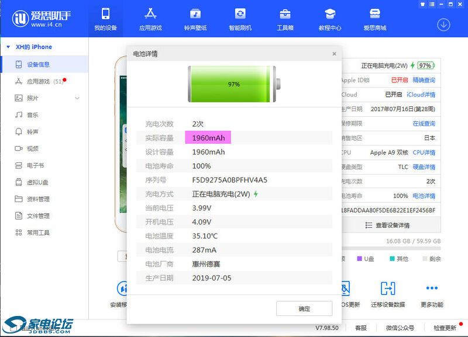468x337 pixels.
Task: Switch to 应用游戏 in the top bar
Action: click(x=150, y=19)
